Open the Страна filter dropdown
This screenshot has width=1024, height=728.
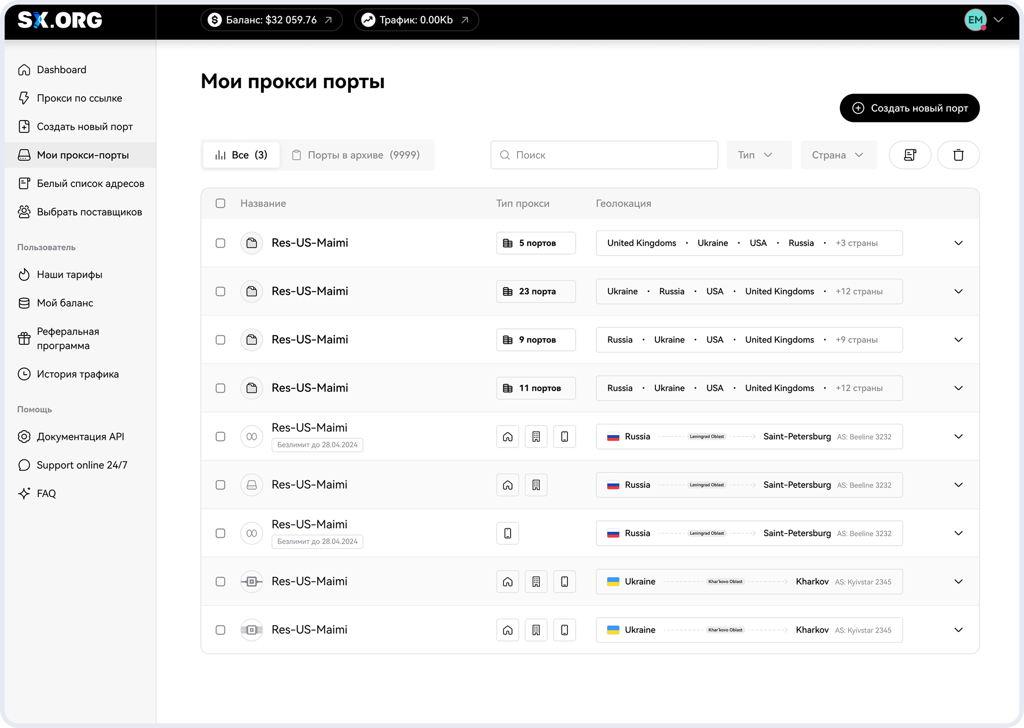point(838,155)
